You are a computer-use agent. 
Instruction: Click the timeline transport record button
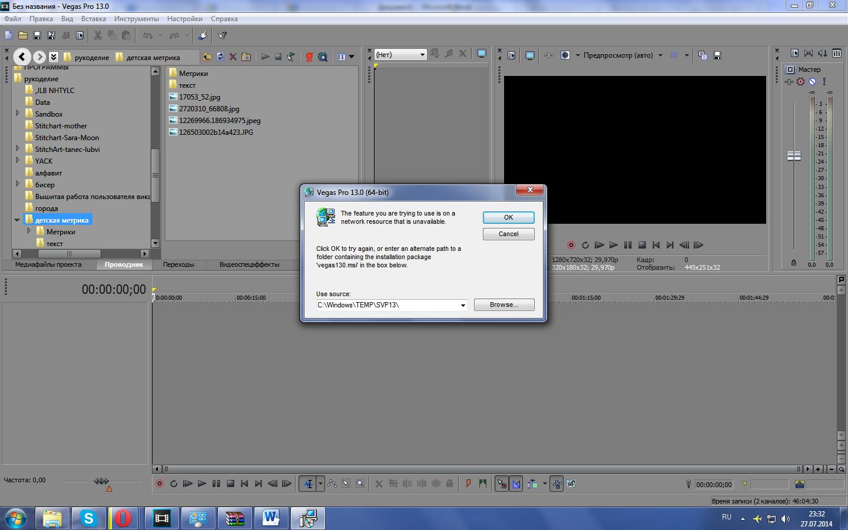coord(159,484)
